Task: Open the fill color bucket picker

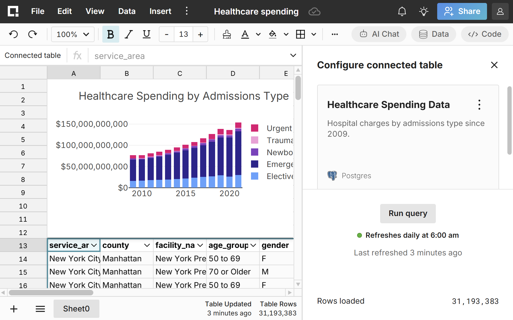Action: coord(273,34)
